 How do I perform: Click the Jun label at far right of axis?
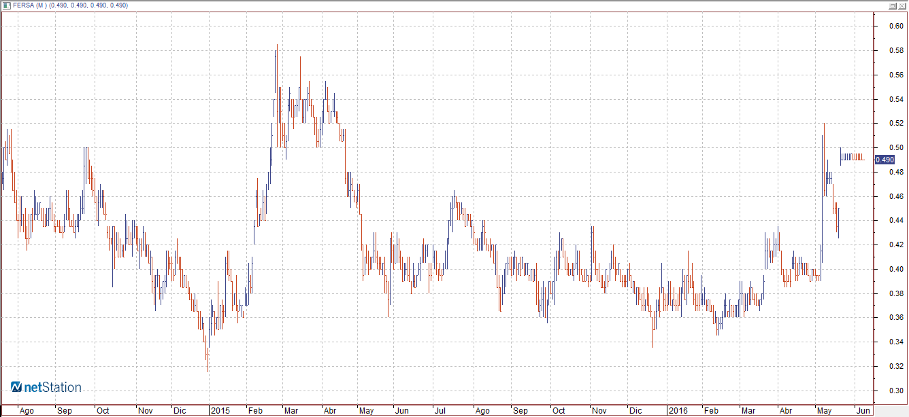[862, 411]
